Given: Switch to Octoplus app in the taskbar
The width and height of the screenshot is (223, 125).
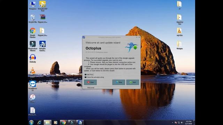Looking at the screenshot, I should pyautogui.click(x=80, y=123).
